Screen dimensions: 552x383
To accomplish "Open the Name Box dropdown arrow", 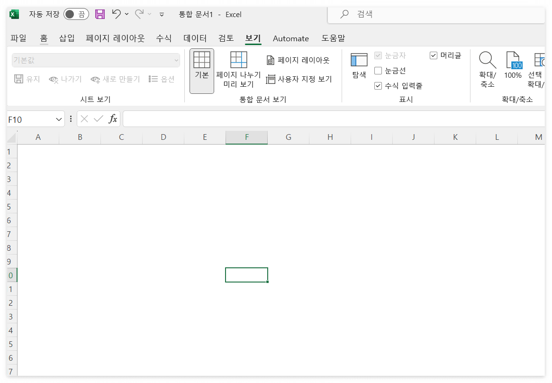I will coord(59,119).
